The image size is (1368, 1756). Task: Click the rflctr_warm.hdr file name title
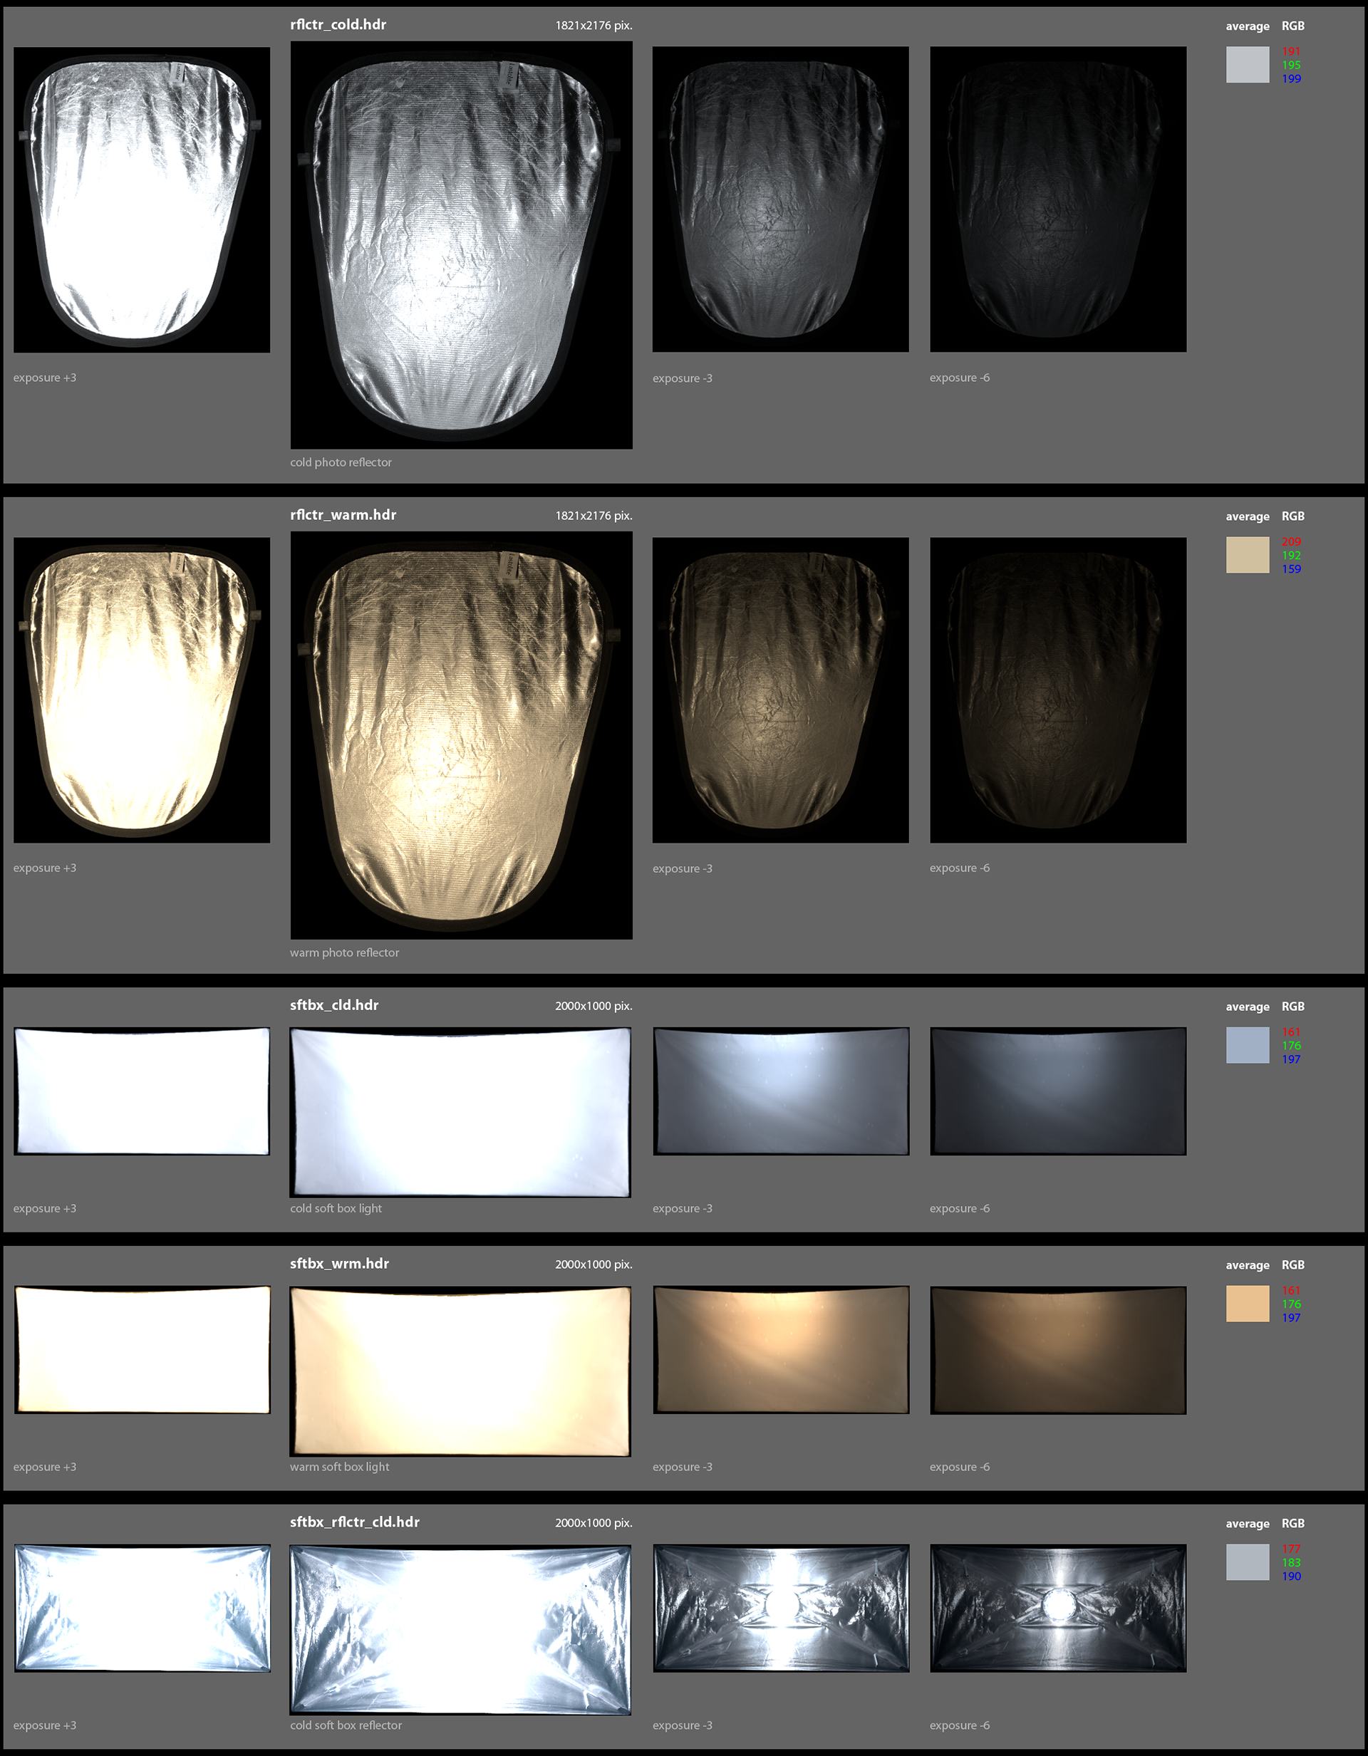343,514
